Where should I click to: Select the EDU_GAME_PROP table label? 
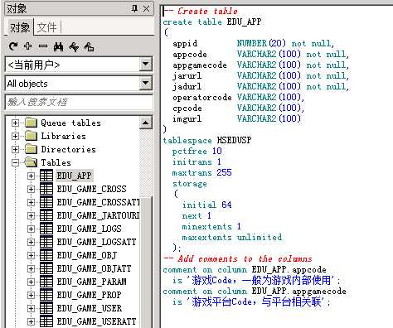[89, 295]
